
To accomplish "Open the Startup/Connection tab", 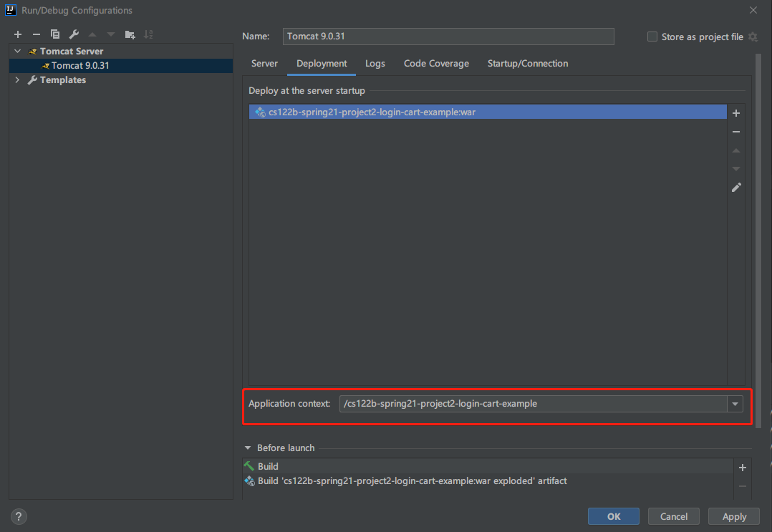I will (x=528, y=64).
